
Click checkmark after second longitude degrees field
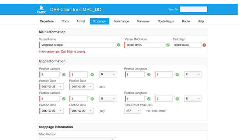[149, 99]
